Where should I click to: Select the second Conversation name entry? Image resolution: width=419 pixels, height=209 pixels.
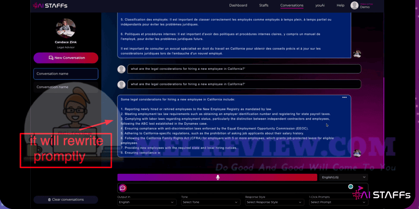[66, 87]
